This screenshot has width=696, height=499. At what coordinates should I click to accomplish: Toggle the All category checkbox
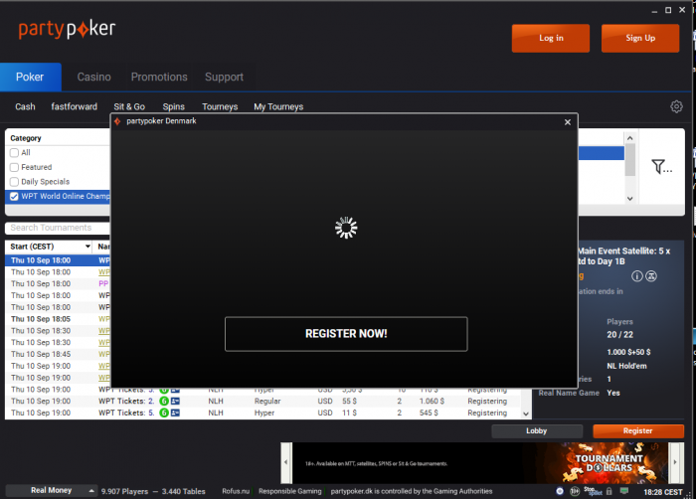coord(14,153)
